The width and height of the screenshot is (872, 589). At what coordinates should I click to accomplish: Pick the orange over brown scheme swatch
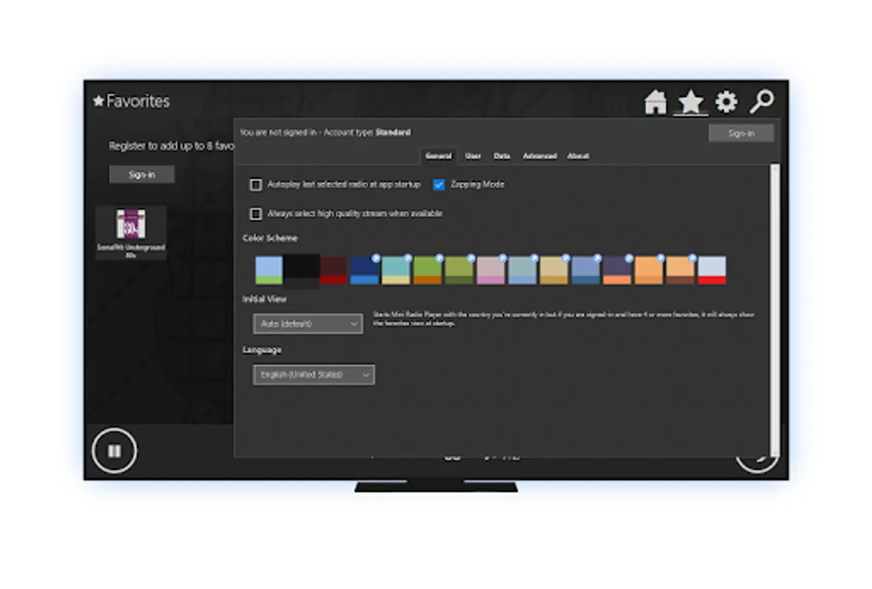(680, 270)
